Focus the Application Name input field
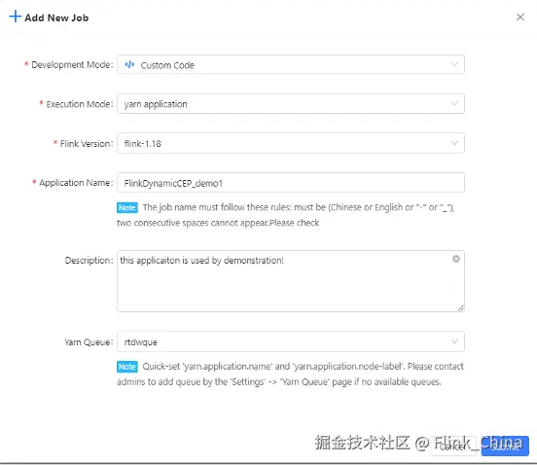The width and height of the screenshot is (537, 465). (291, 183)
